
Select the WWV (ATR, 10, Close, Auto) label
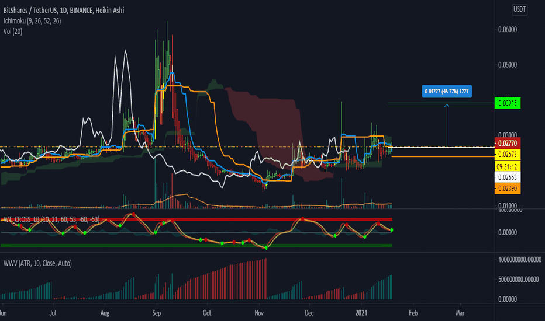[x=37, y=263]
